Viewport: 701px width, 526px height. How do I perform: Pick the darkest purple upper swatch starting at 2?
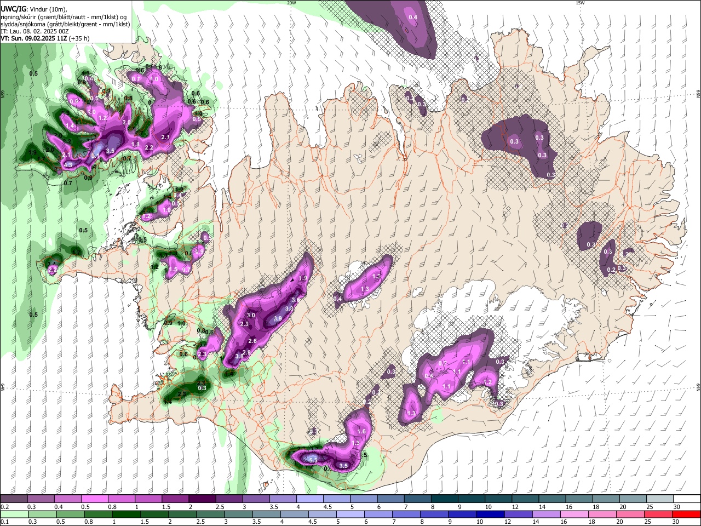[x=202, y=499]
